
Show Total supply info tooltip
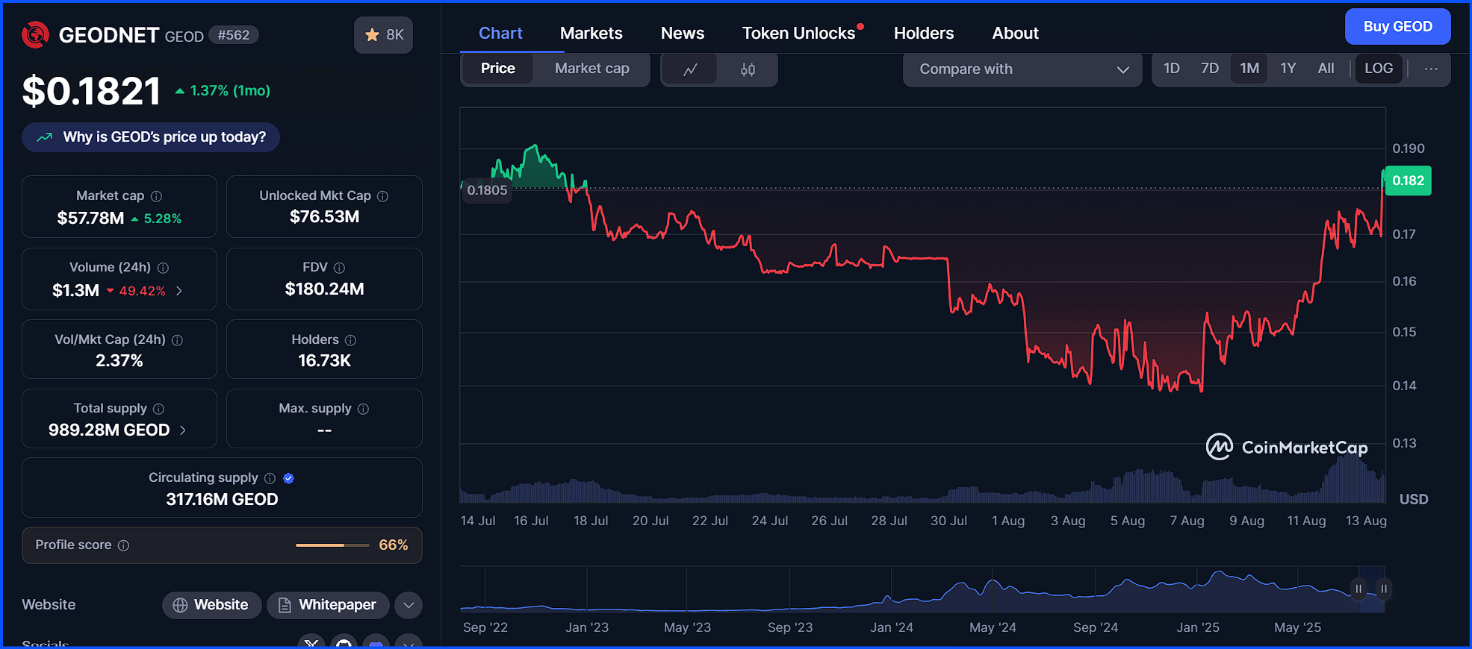pos(158,409)
